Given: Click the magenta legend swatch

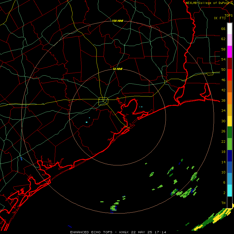Looking at the screenshot, I should point(230,52).
